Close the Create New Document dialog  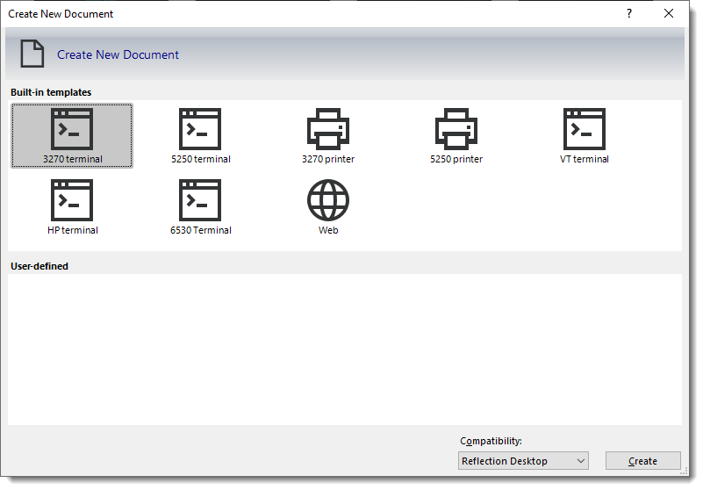point(669,13)
